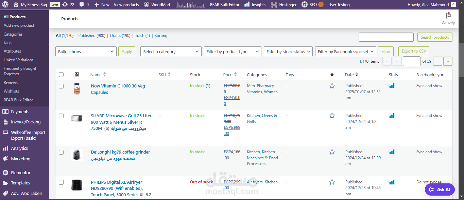This screenshot has height=200, width=464.
Task: Click the image column header icon
Action: point(77,75)
